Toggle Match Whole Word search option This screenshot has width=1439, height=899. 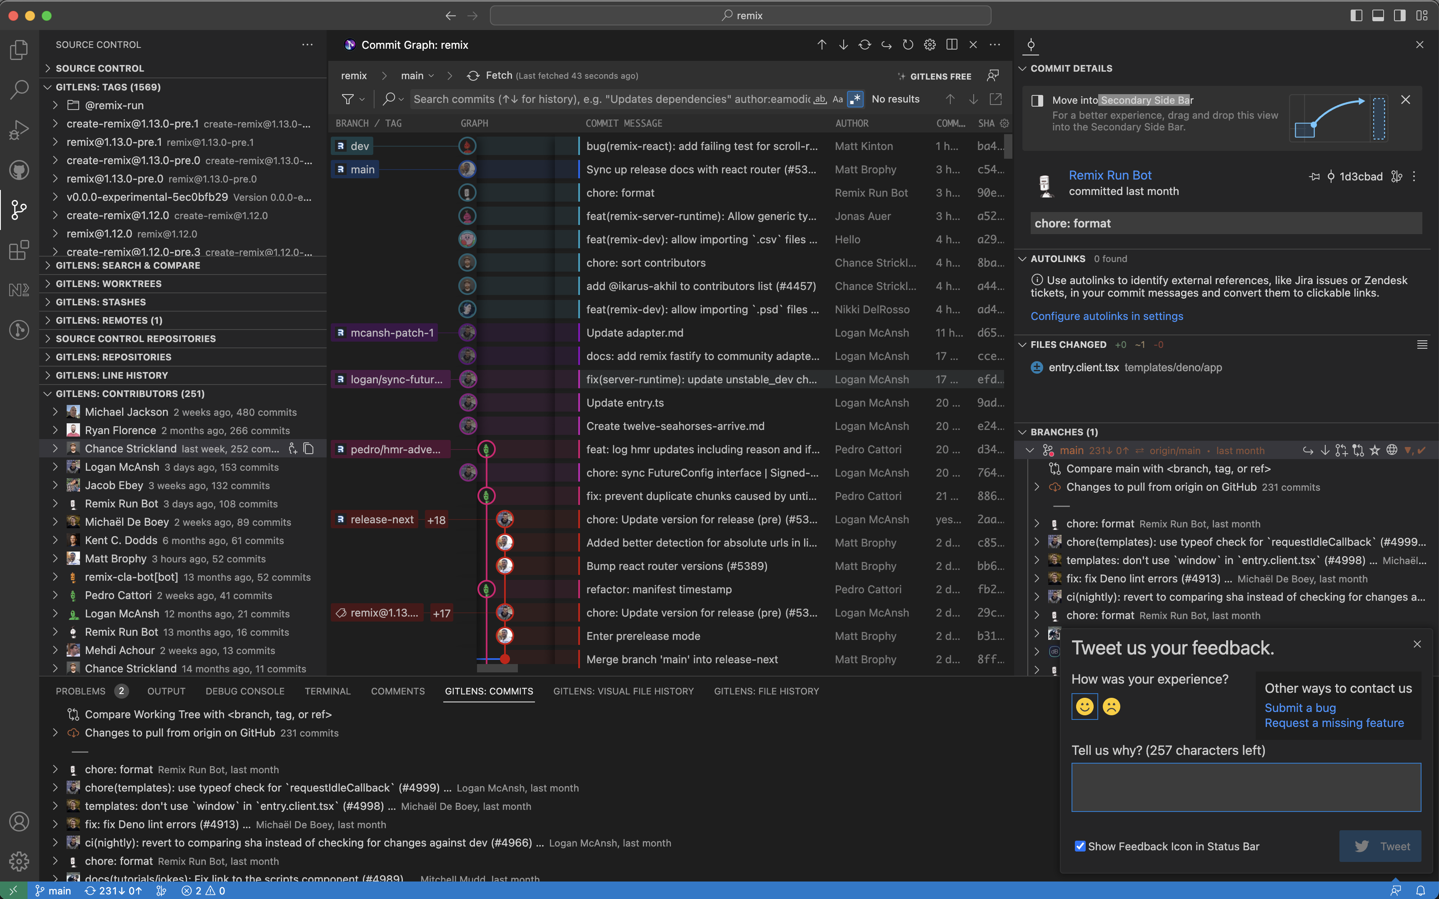(x=820, y=99)
